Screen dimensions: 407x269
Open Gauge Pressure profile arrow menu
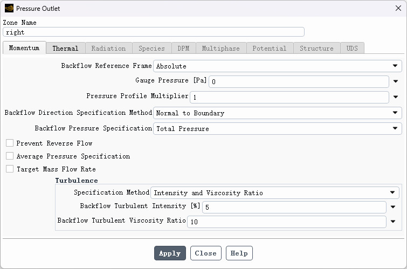[x=396, y=82]
